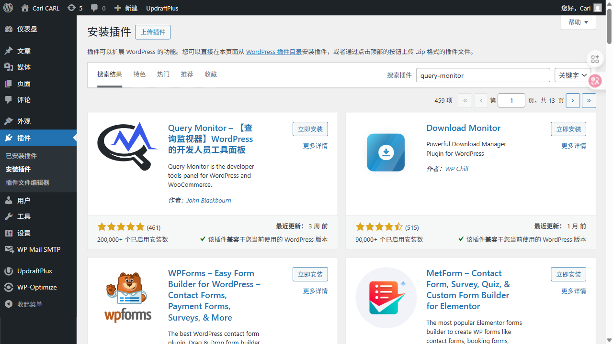This screenshot has width=613, height=344.
Task: Collapse the sidebar with the 收起菜单 arrow icon
Action: click(x=9, y=303)
